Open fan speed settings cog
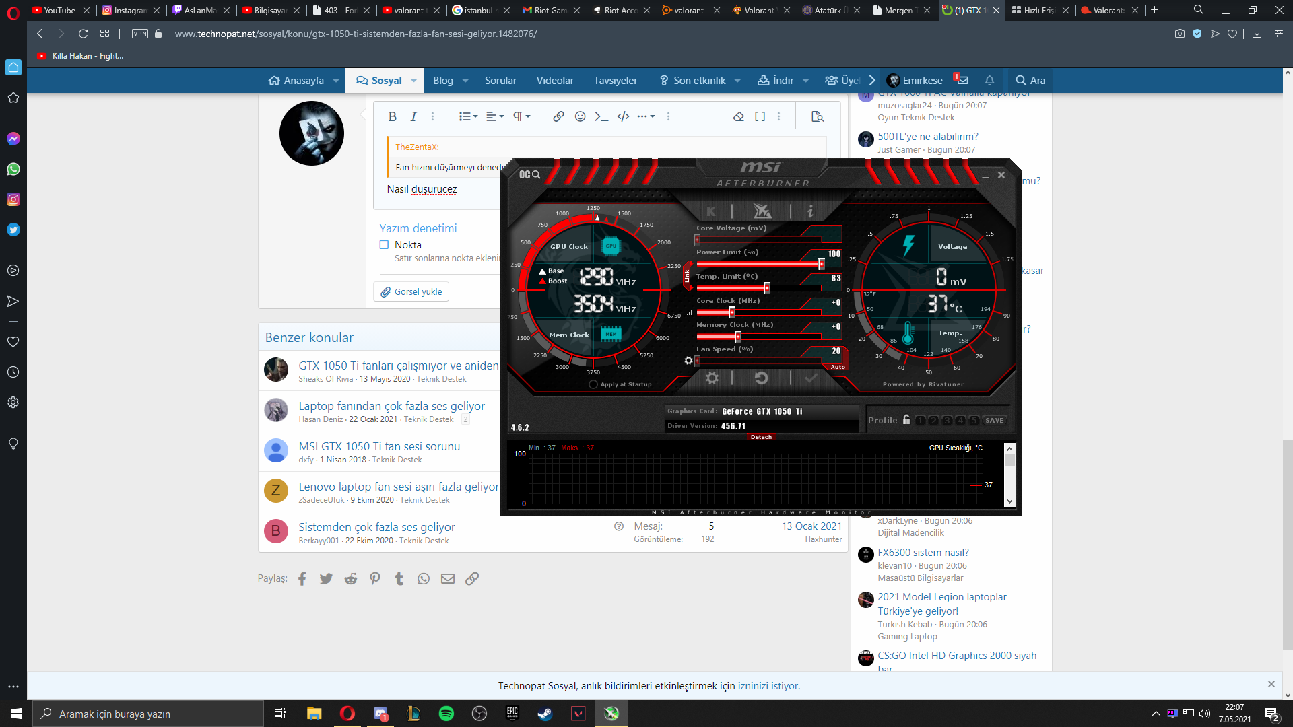This screenshot has height=727, width=1293. [688, 361]
